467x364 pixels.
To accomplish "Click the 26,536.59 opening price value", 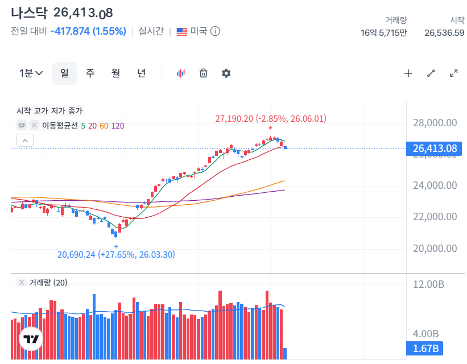I will click(x=444, y=33).
